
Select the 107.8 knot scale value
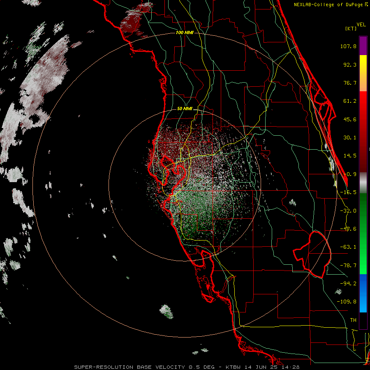[x=348, y=46]
